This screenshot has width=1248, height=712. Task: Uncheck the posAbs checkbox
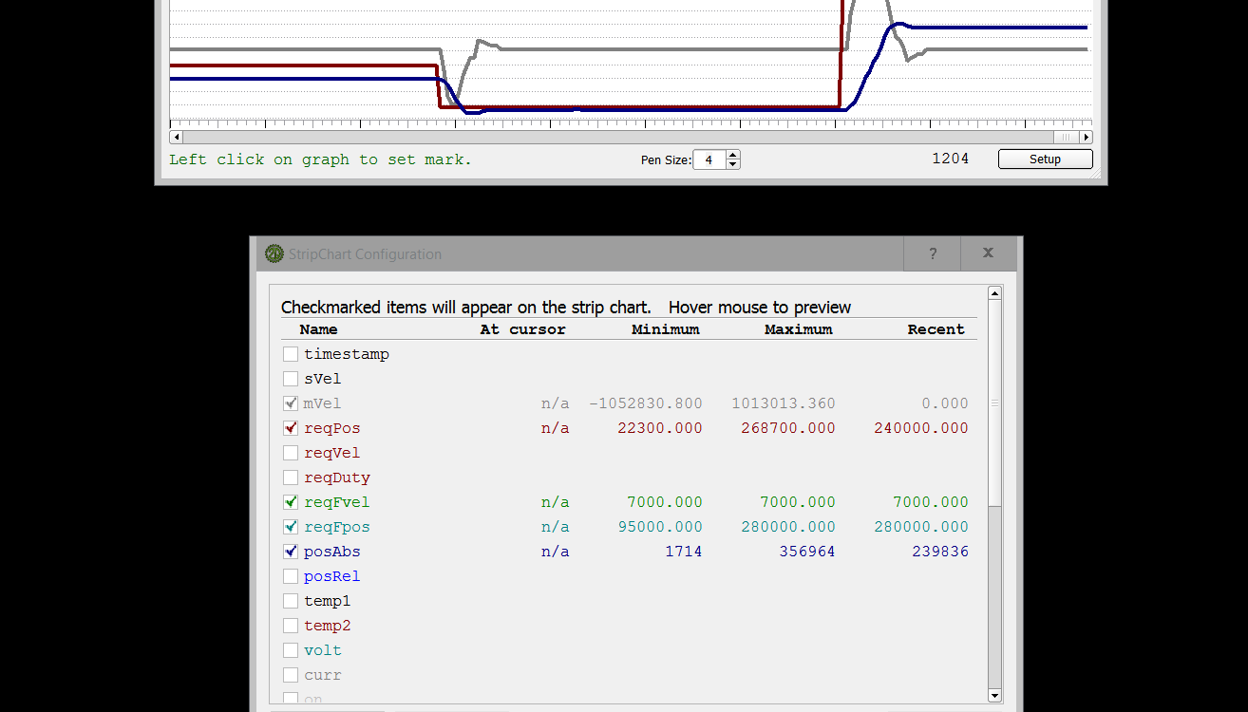tap(291, 552)
